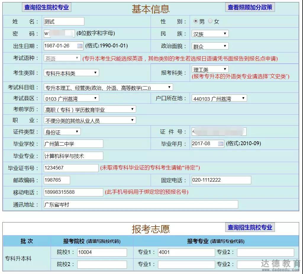Click the 报考院校 column header

[x=92, y=241]
